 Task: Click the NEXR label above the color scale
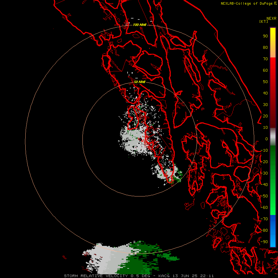[271, 19]
